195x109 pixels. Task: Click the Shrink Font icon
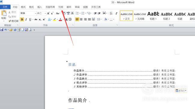click(x=52, y=13)
